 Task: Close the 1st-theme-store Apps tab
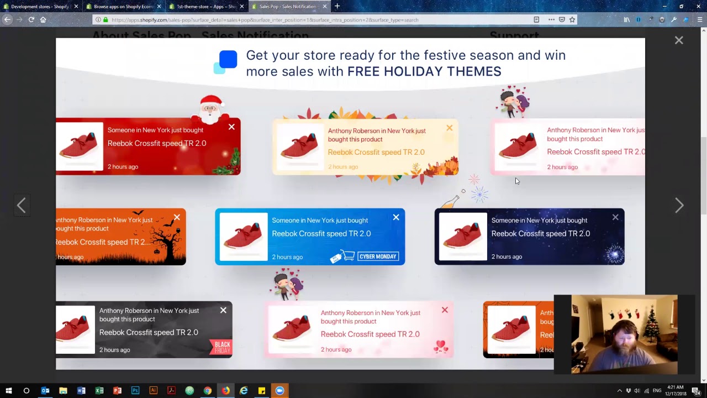[x=242, y=7]
